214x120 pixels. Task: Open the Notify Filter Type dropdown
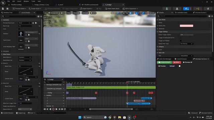(x=187, y=44)
